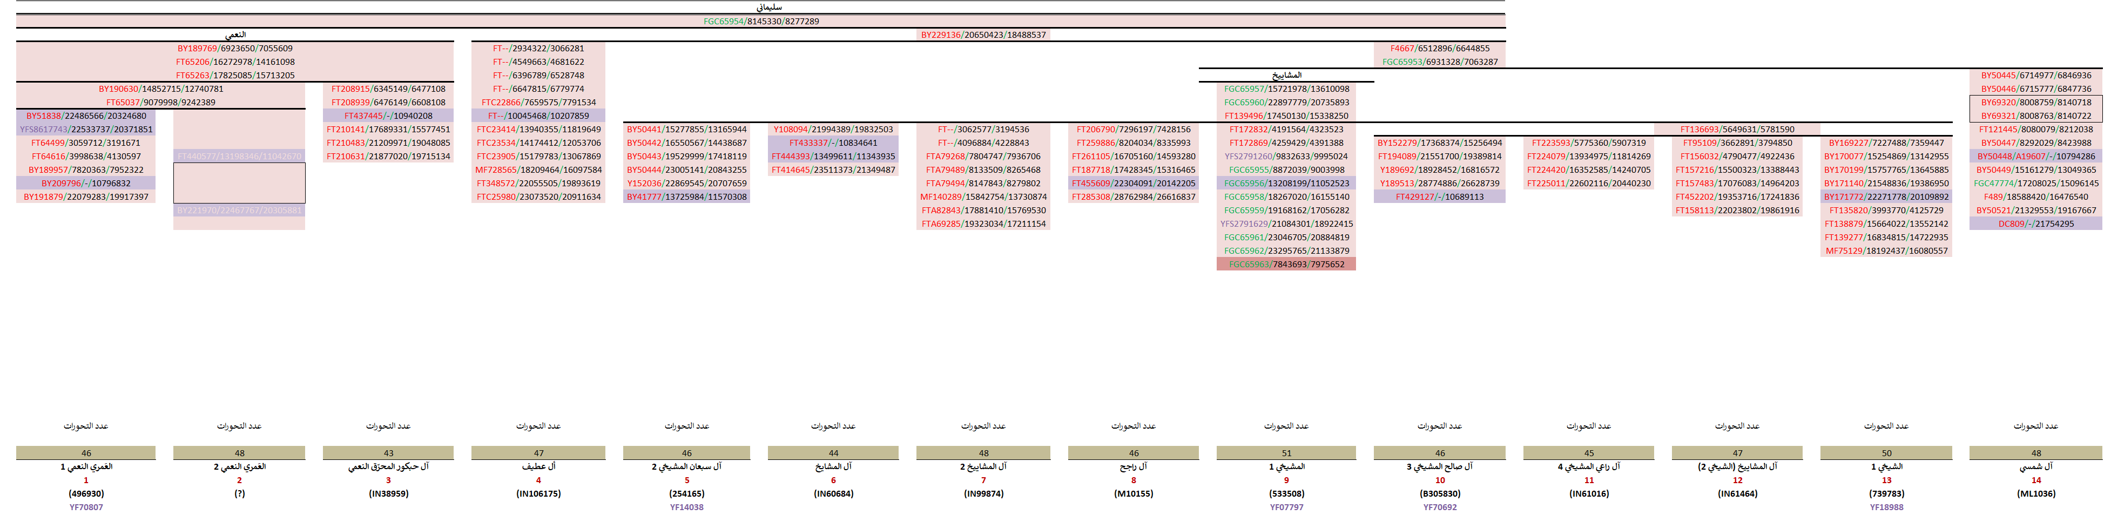Click the BY69320 cell inside the outlined box

(2035, 103)
